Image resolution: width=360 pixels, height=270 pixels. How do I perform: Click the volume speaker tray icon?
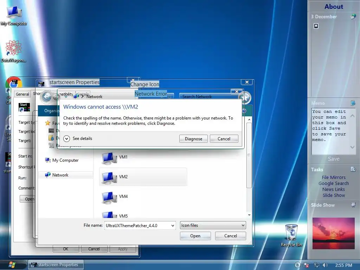point(325,265)
